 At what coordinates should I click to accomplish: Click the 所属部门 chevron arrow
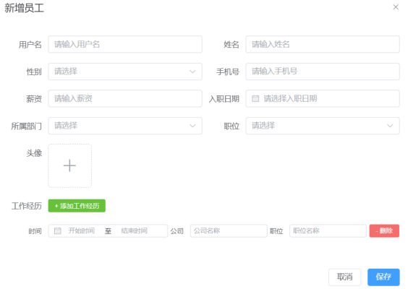pyautogui.click(x=192, y=126)
